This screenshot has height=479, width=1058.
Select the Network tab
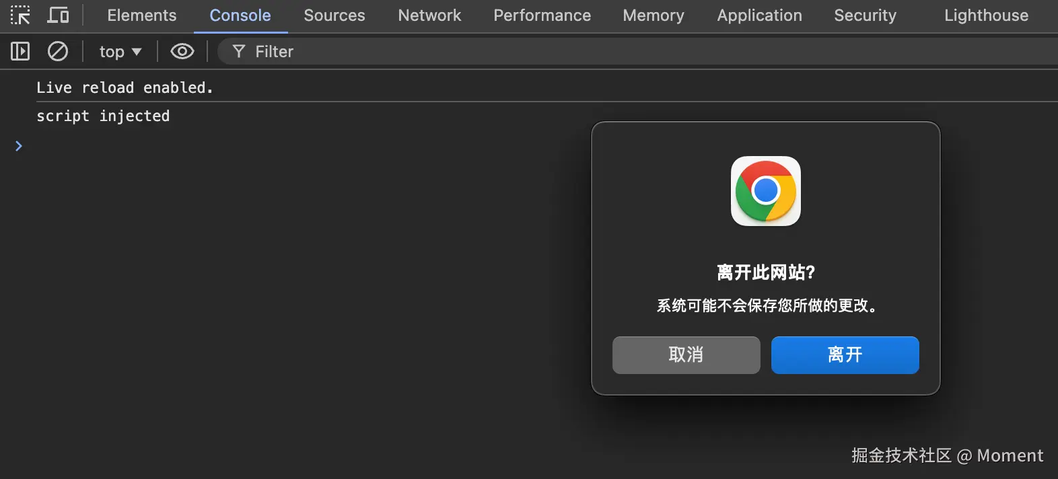click(429, 15)
